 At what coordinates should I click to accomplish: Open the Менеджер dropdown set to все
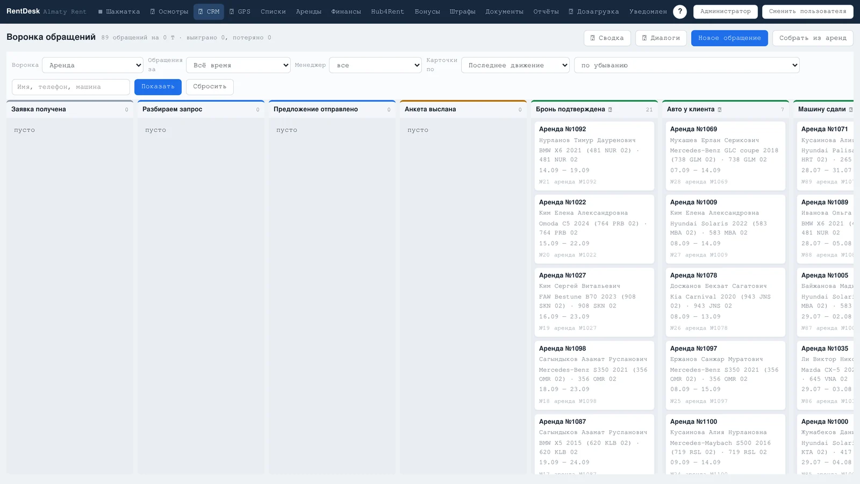(375, 65)
